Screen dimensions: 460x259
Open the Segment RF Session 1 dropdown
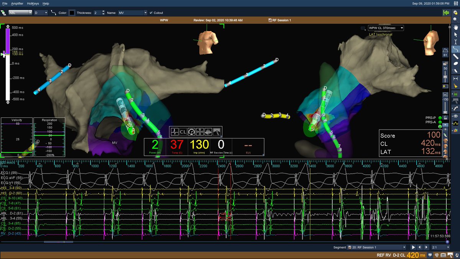point(376,247)
